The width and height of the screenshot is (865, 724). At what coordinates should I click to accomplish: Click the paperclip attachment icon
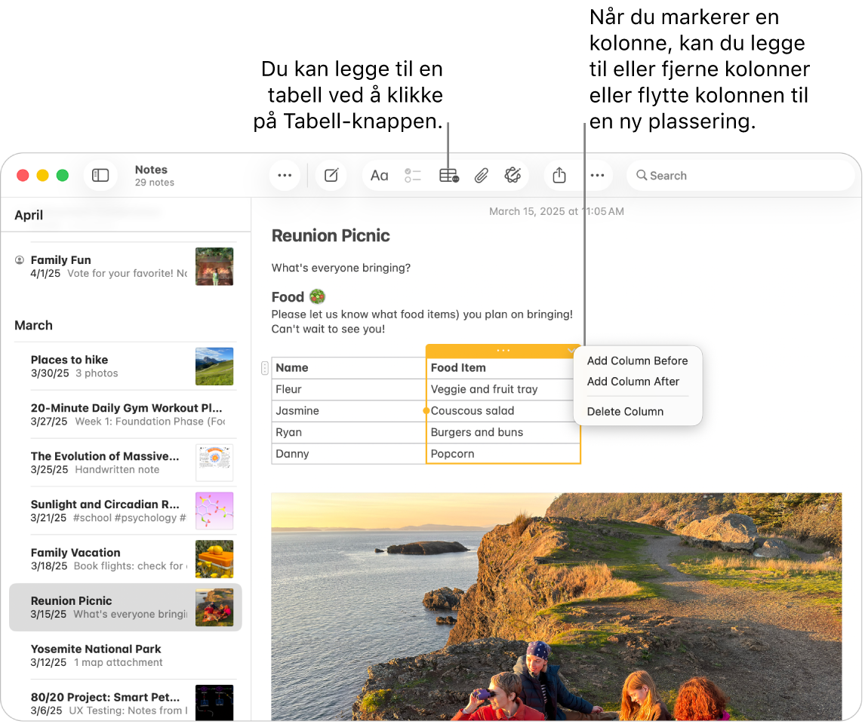[x=481, y=176]
